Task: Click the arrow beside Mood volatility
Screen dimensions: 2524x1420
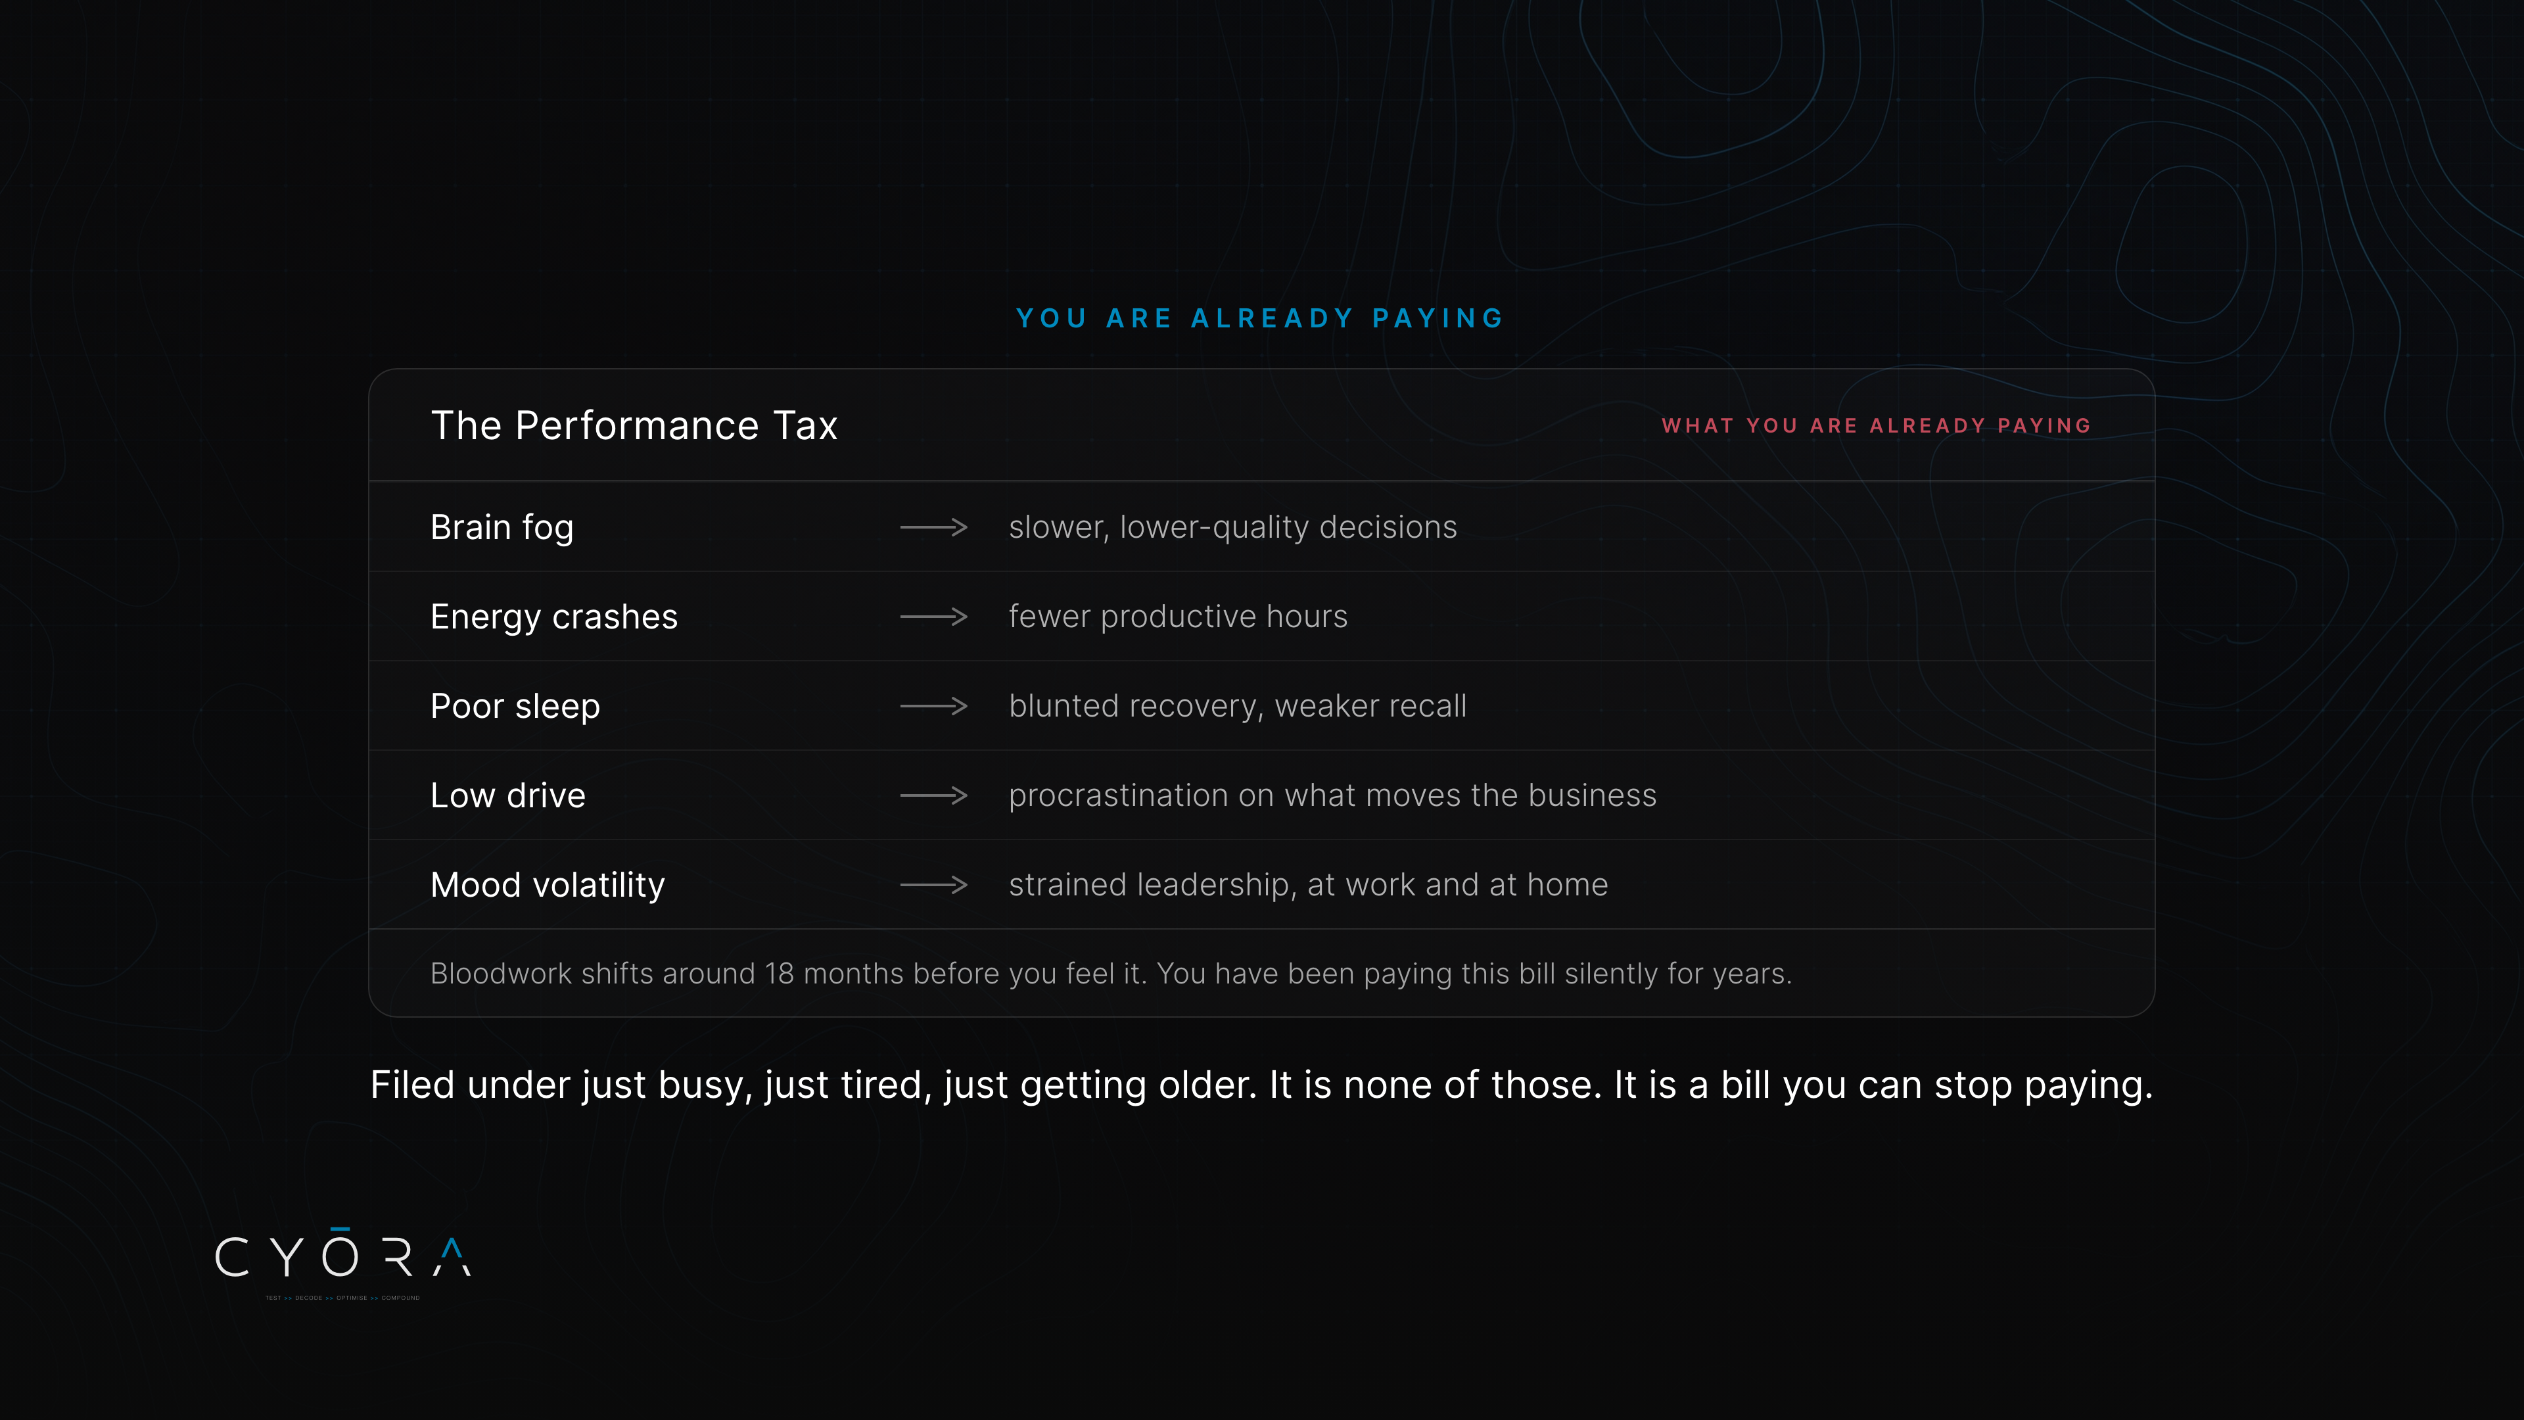Action: pos(934,885)
